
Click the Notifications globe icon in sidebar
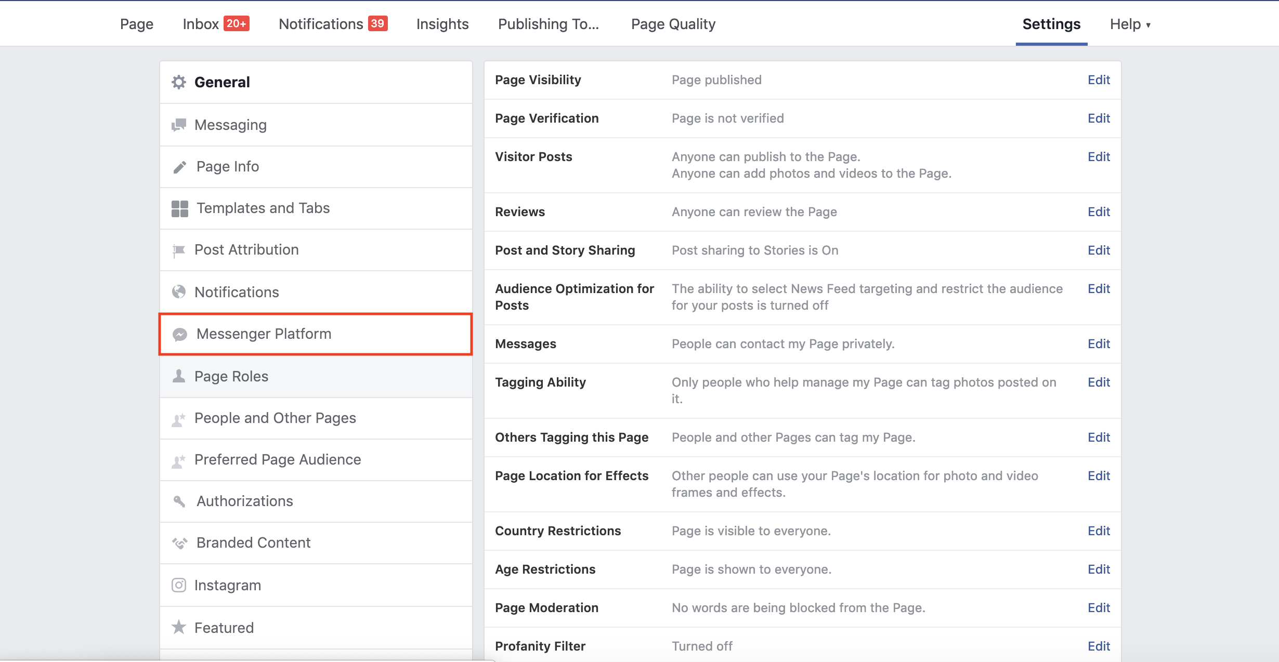179,292
